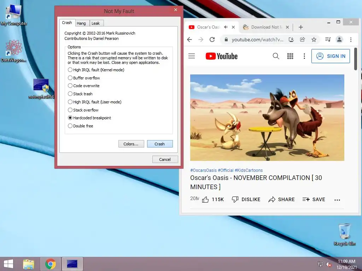Screen dimensions: 362x271
Task: Click the SIGN IN button
Action: [331, 56]
